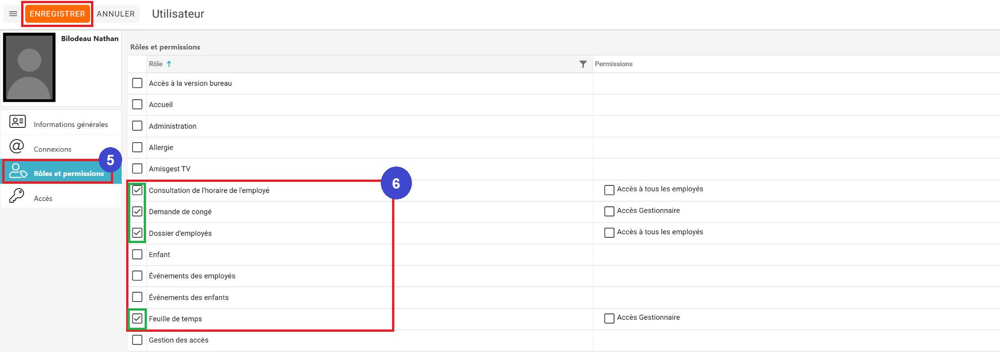Click the Accès key icon
1000x352 pixels.
click(17, 196)
